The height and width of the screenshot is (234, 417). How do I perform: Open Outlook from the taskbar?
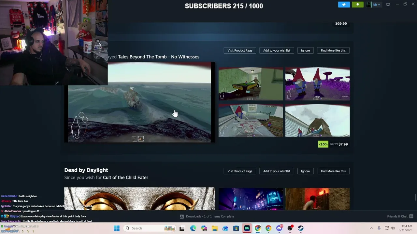click(x=225, y=228)
